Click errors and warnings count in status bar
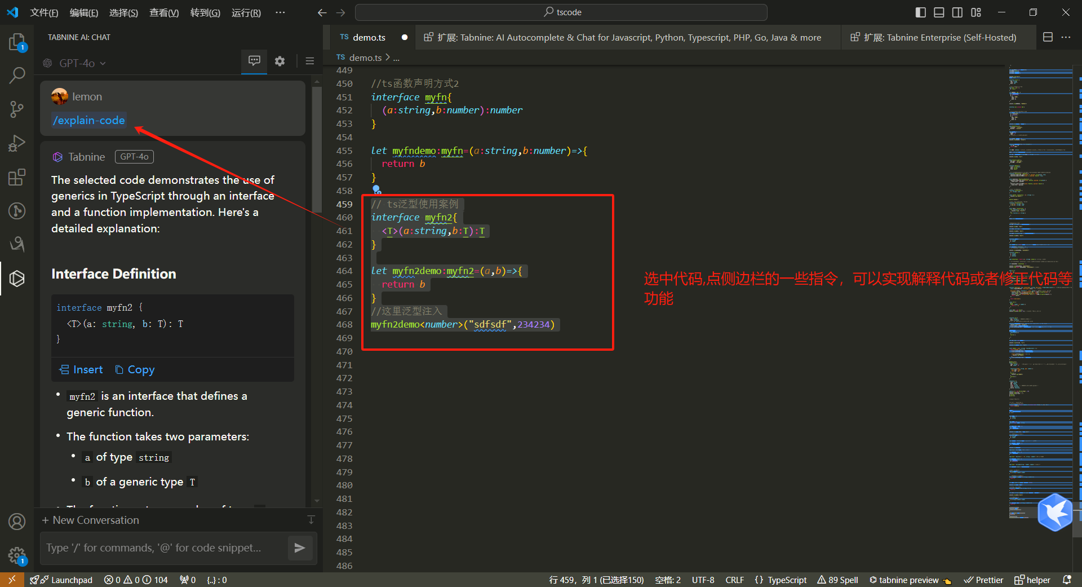This screenshot has width=1082, height=587. 136,580
